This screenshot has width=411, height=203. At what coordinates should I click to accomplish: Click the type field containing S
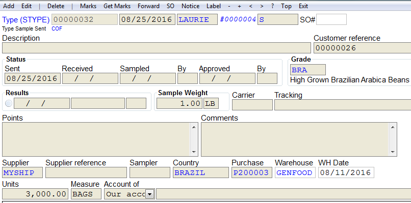click(277, 20)
